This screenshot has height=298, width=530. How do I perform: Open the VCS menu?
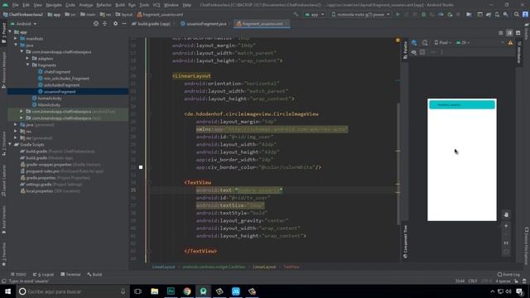pos(157,5)
